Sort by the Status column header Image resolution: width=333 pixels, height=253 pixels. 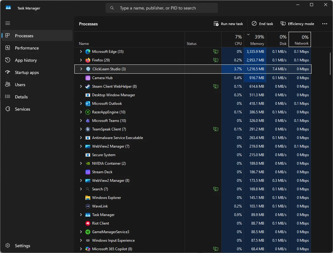pos(203,40)
